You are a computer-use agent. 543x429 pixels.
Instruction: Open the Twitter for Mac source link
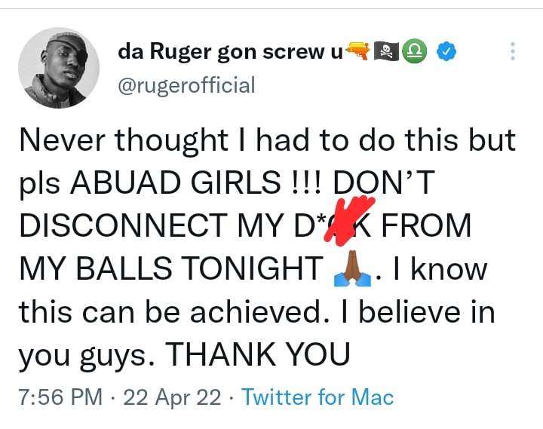(318, 396)
